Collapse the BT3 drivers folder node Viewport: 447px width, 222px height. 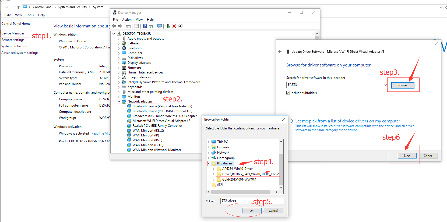(x=209, y=163)
